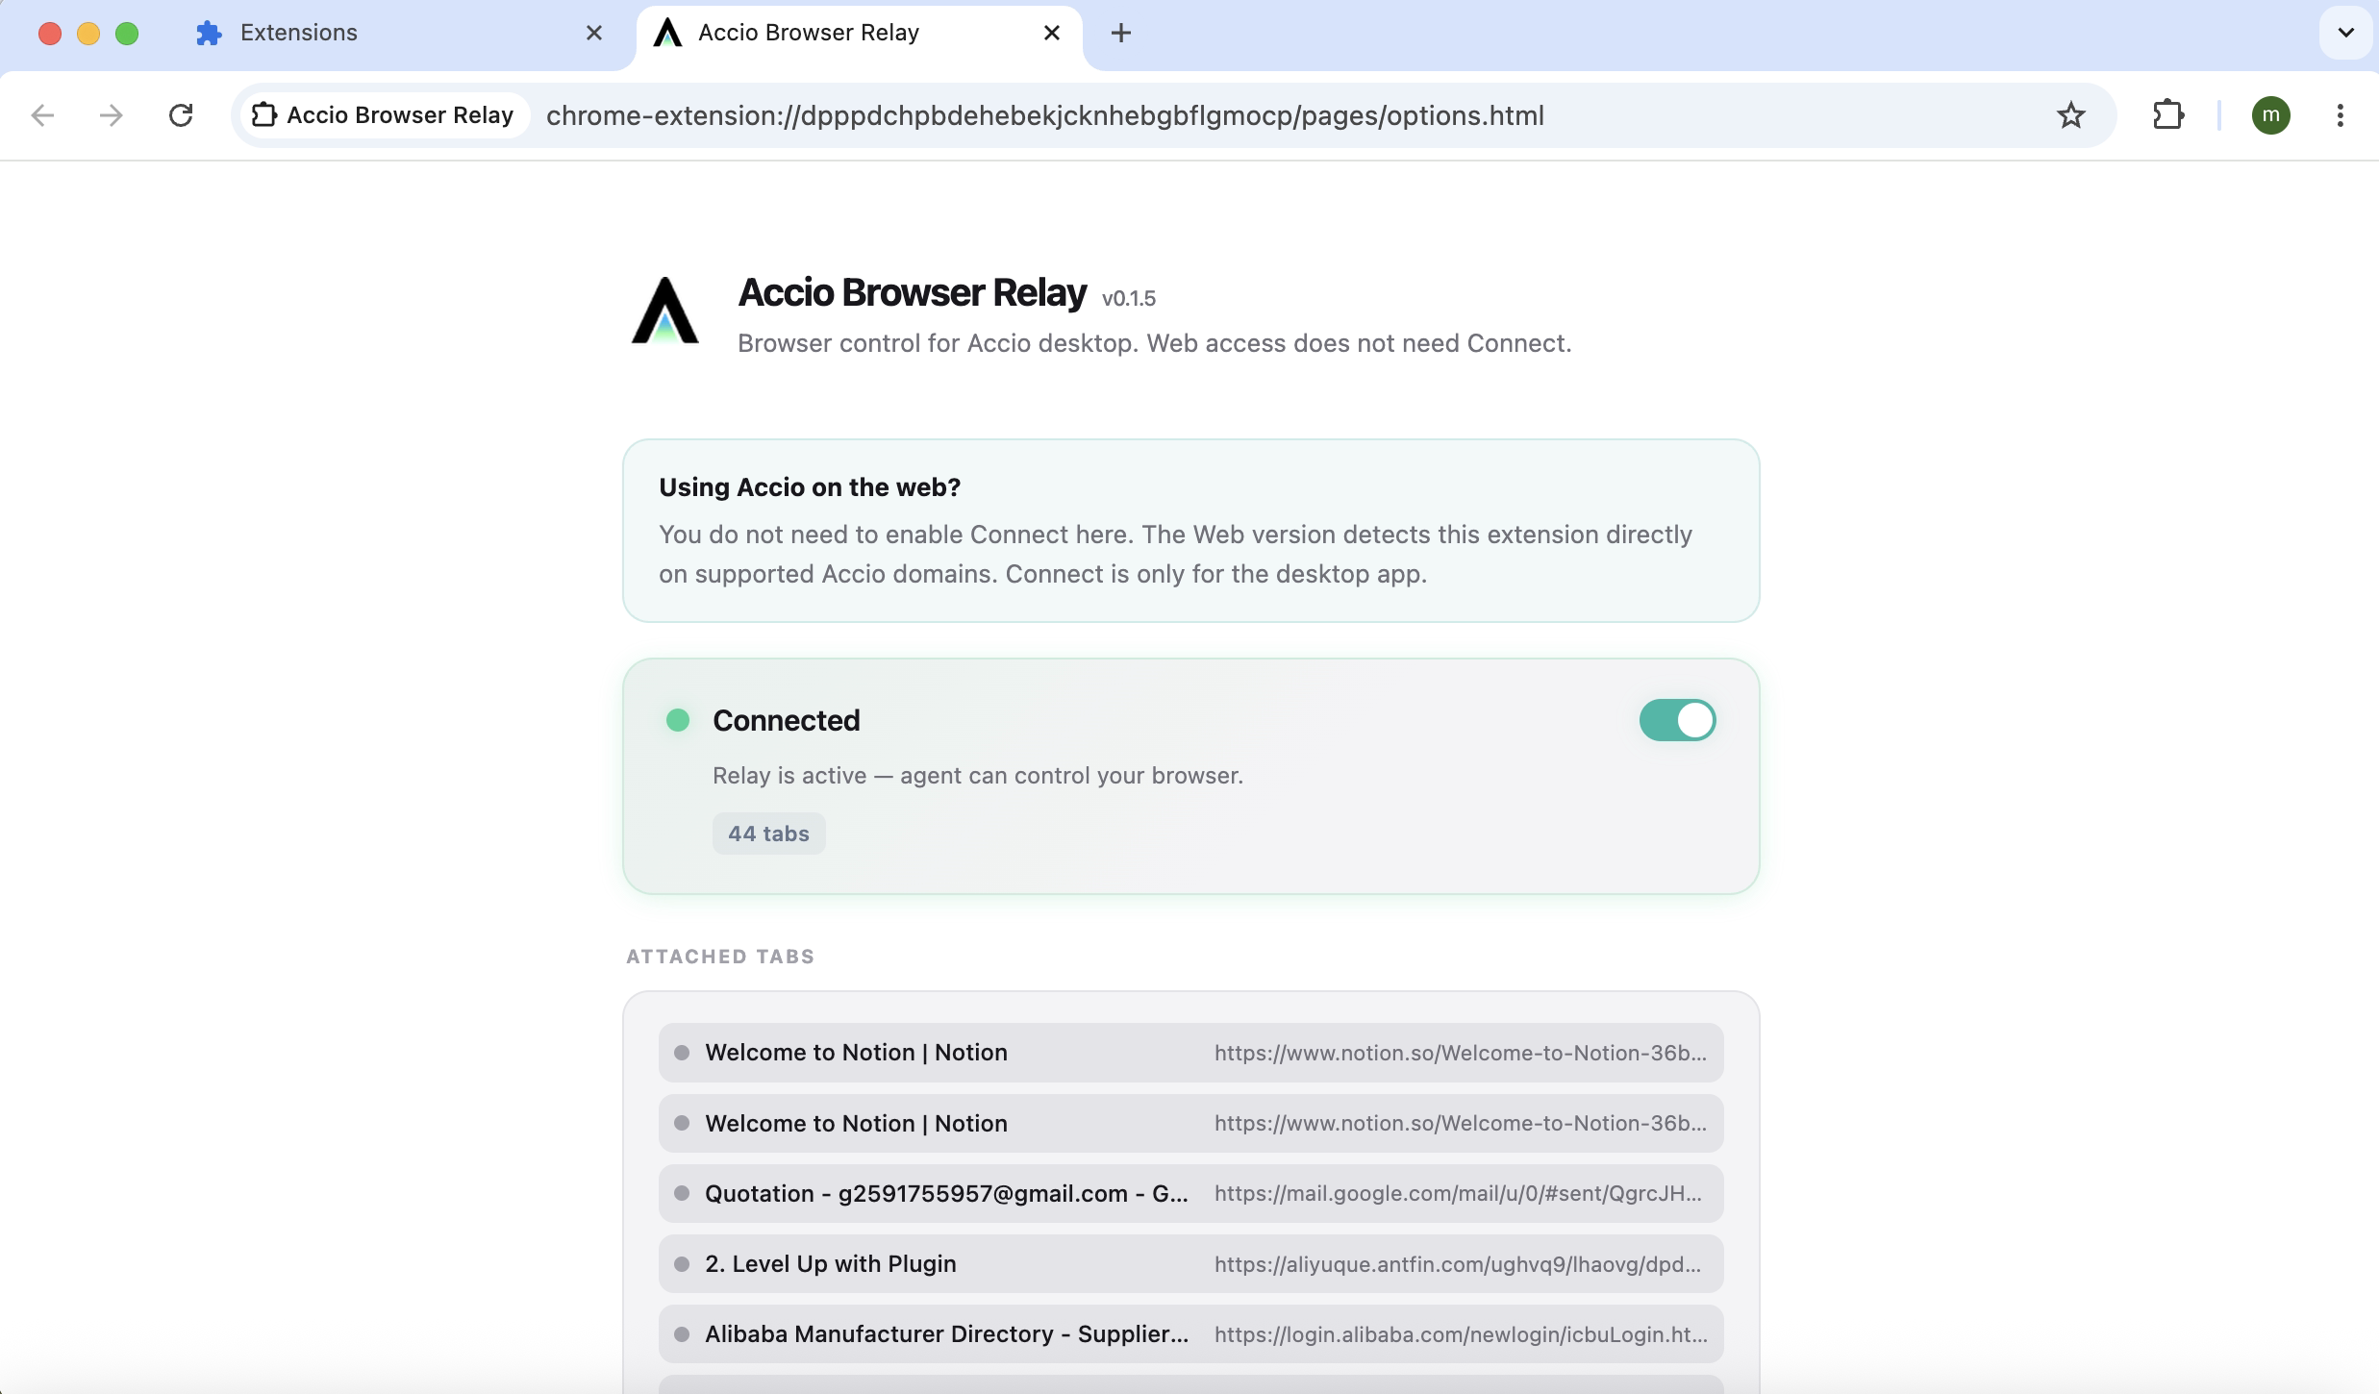Reload the current page
This screenshot has width=2379, height=1394.
[x=181, y=115]
